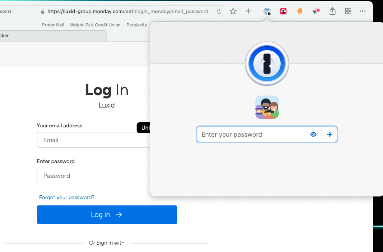Click the padlock site security icon
383x252 pixels.
coord(43,12)
